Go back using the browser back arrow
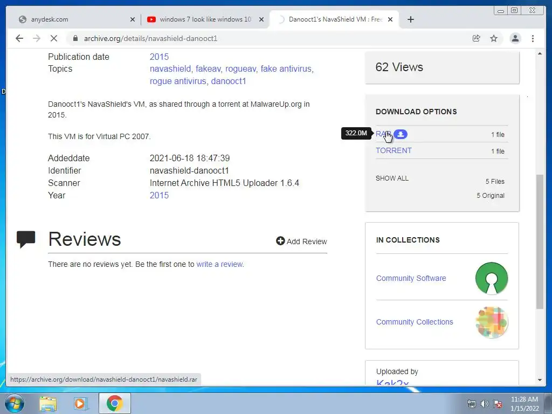The image size is (552, 414). pyautogui.click(x=19, y=38)
